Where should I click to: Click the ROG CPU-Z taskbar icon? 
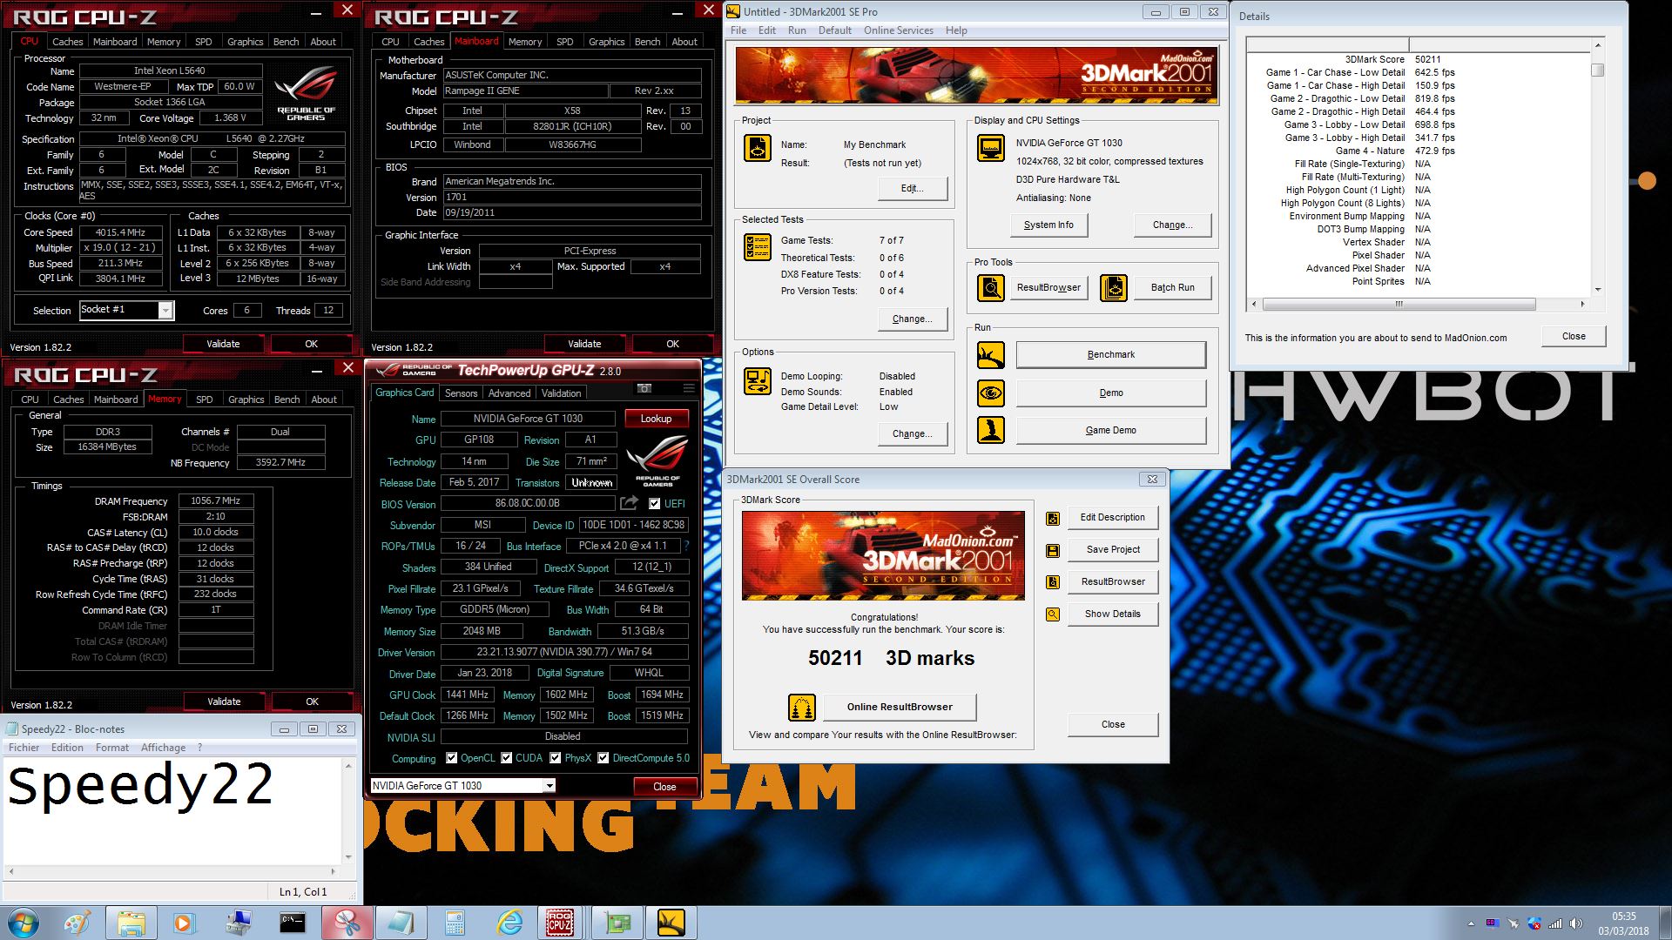(x=559, y=923)
